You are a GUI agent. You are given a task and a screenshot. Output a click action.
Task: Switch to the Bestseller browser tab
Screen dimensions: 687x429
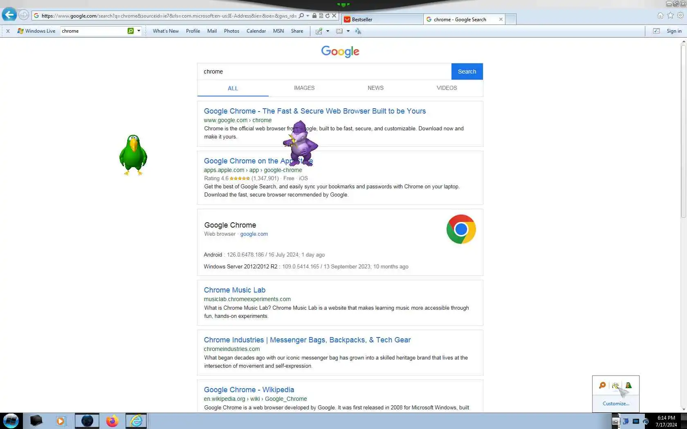coord(382,19)
